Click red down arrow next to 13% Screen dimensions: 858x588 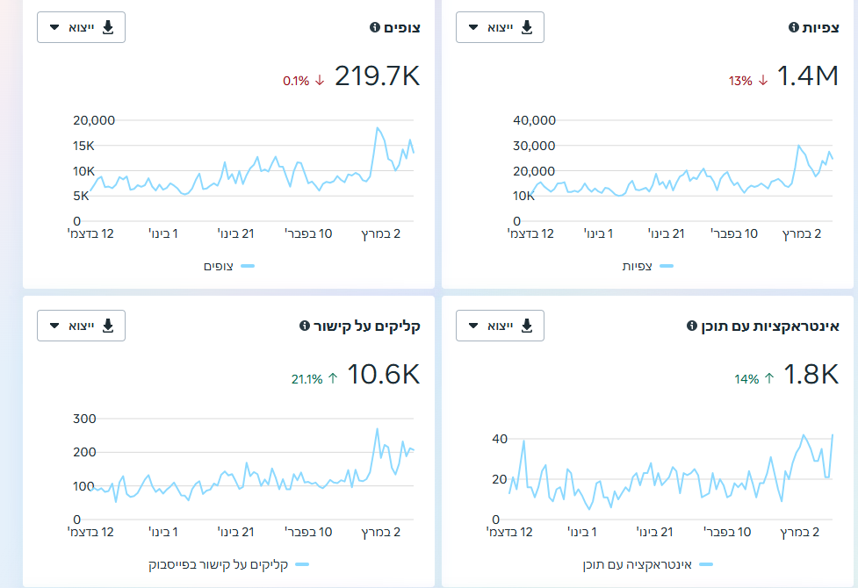[763, 81]
